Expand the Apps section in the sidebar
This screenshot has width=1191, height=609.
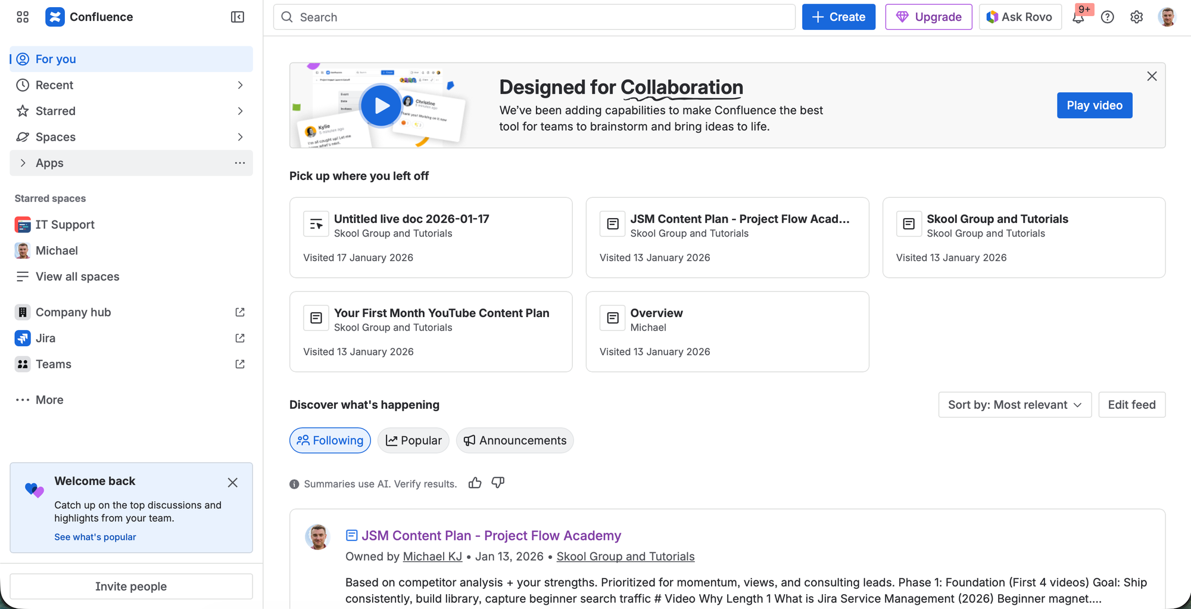(23, 163)
